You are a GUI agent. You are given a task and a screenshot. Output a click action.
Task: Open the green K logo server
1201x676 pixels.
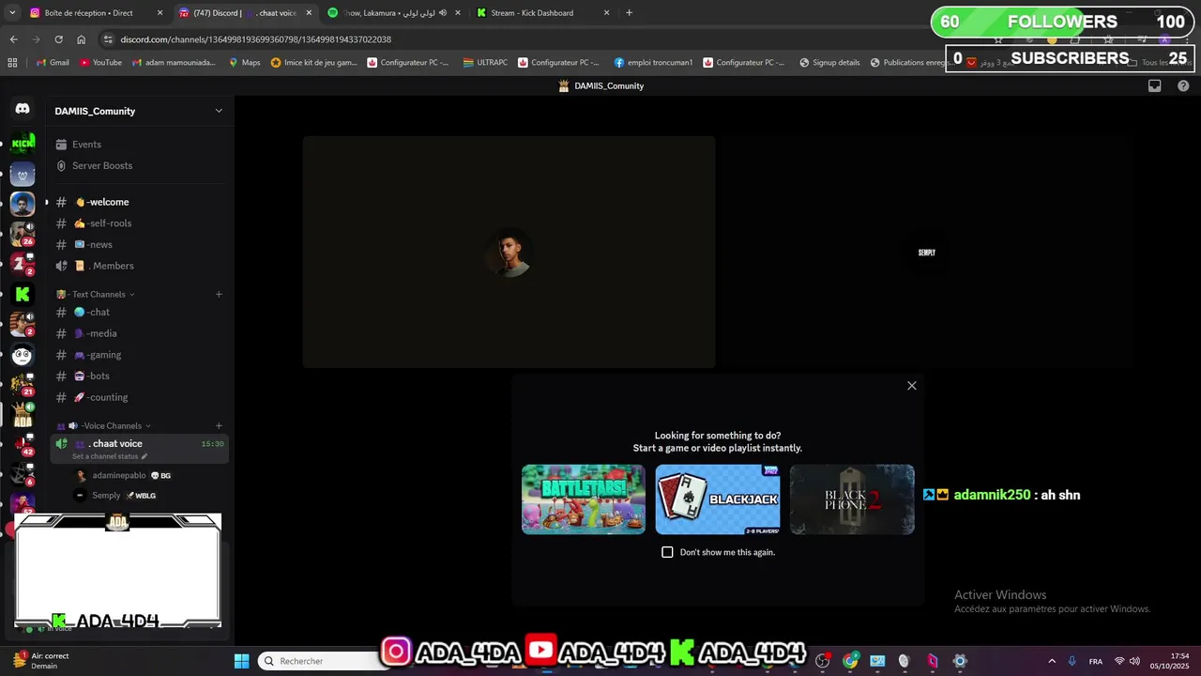tap(23, 294)
